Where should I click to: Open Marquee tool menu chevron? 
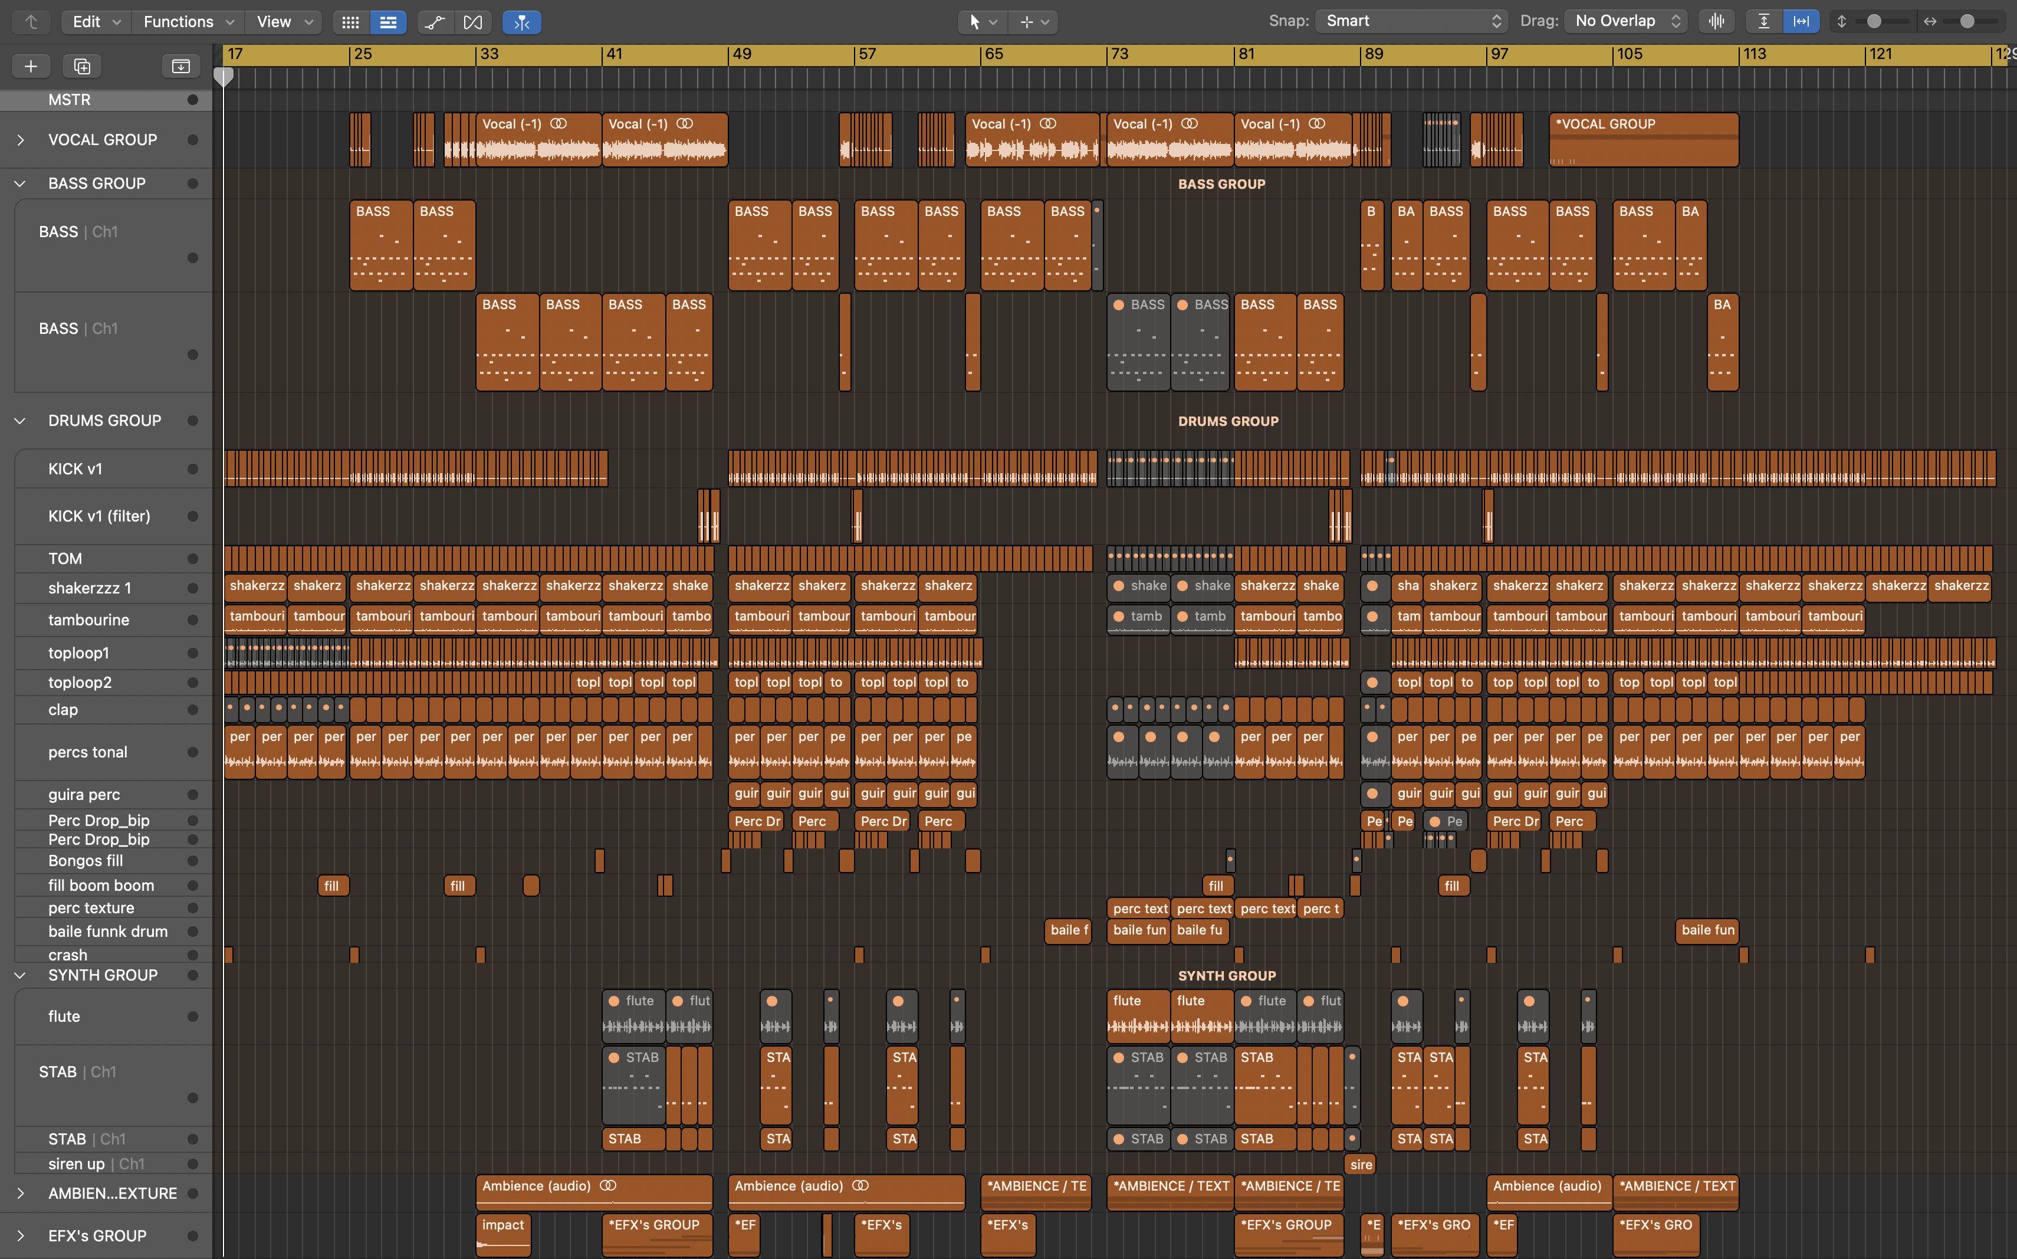click(x=1046, y=22)
